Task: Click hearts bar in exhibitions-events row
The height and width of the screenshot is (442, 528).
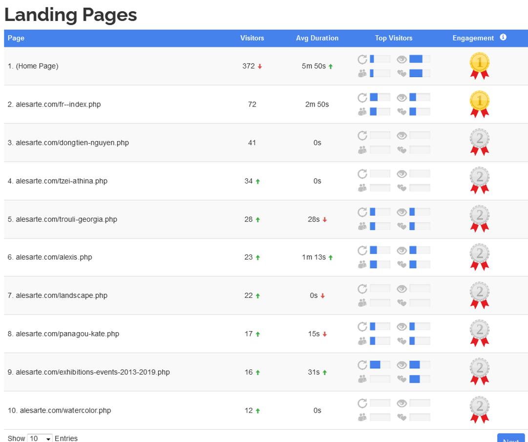Action: (420, 379)
